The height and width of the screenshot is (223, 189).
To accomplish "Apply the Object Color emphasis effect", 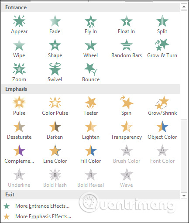I will click(162, 130).
